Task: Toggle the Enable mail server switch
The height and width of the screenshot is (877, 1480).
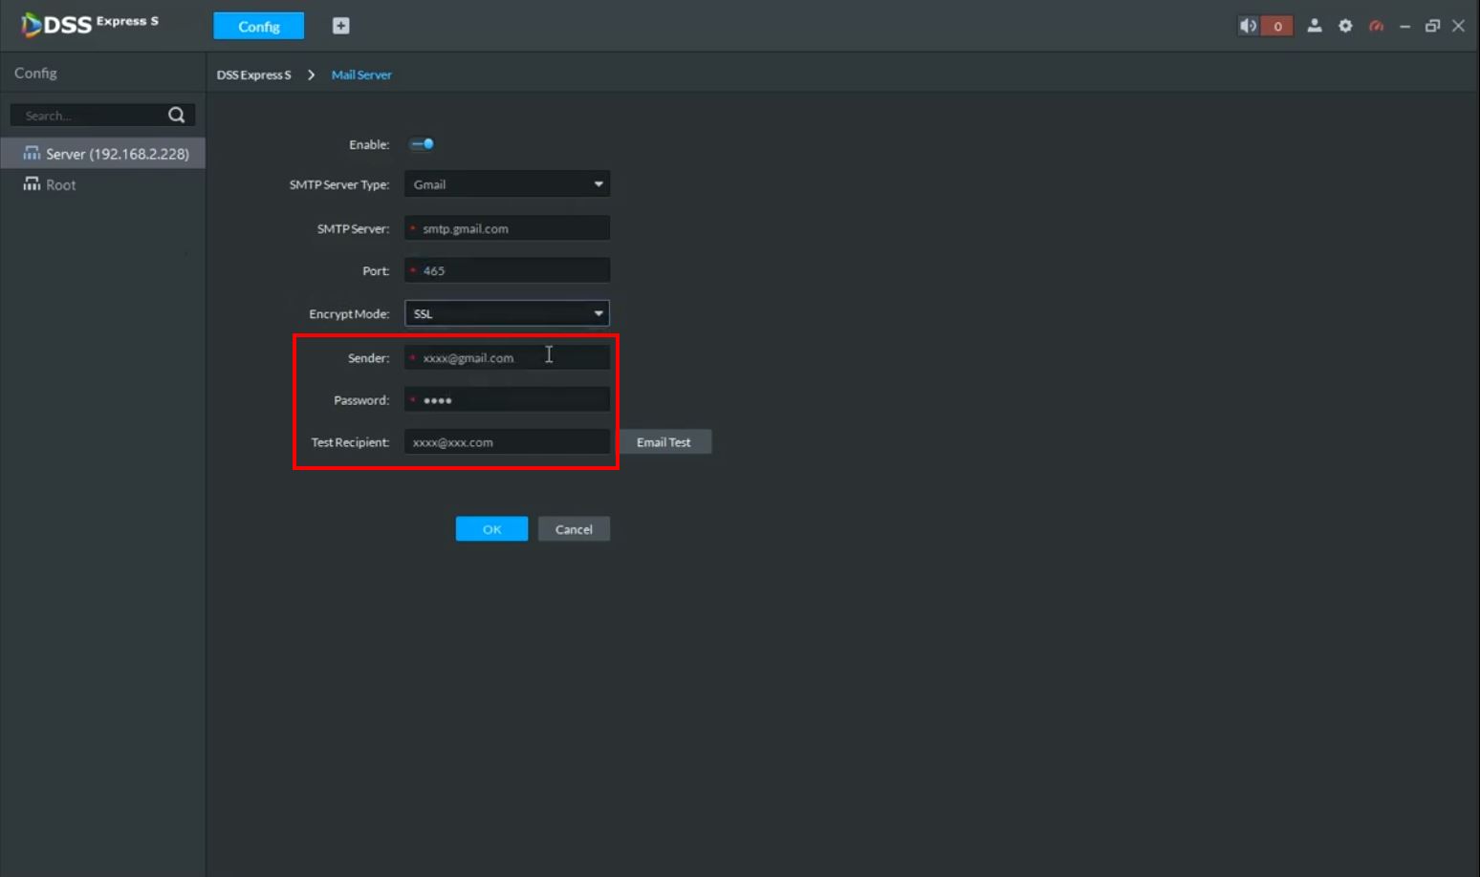Action: 422,144
